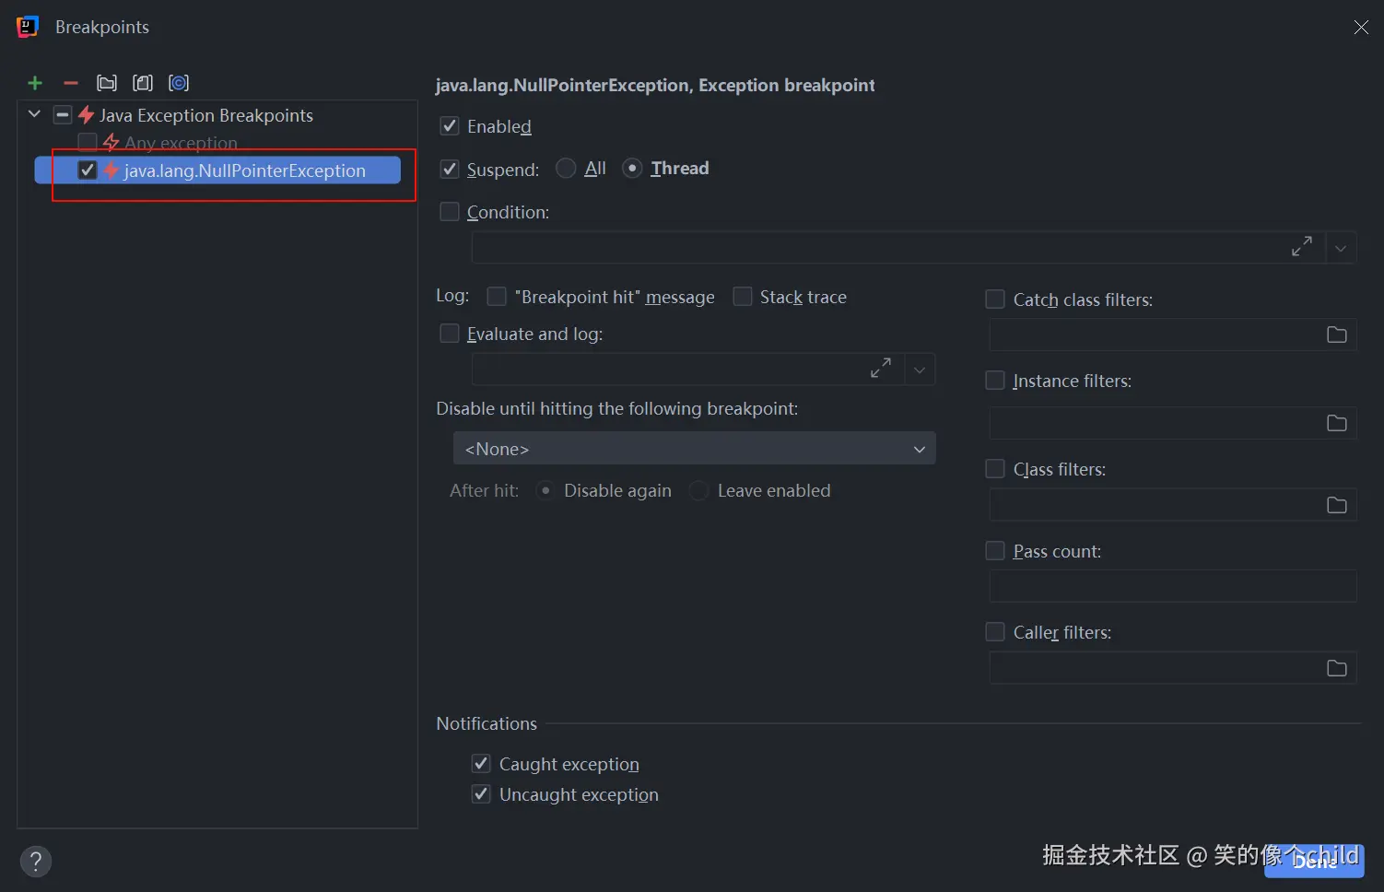The image size is (1384, 892).
Task: Enable Class filters checkbox
Action: pyautogui.click(x=995, y=469)
